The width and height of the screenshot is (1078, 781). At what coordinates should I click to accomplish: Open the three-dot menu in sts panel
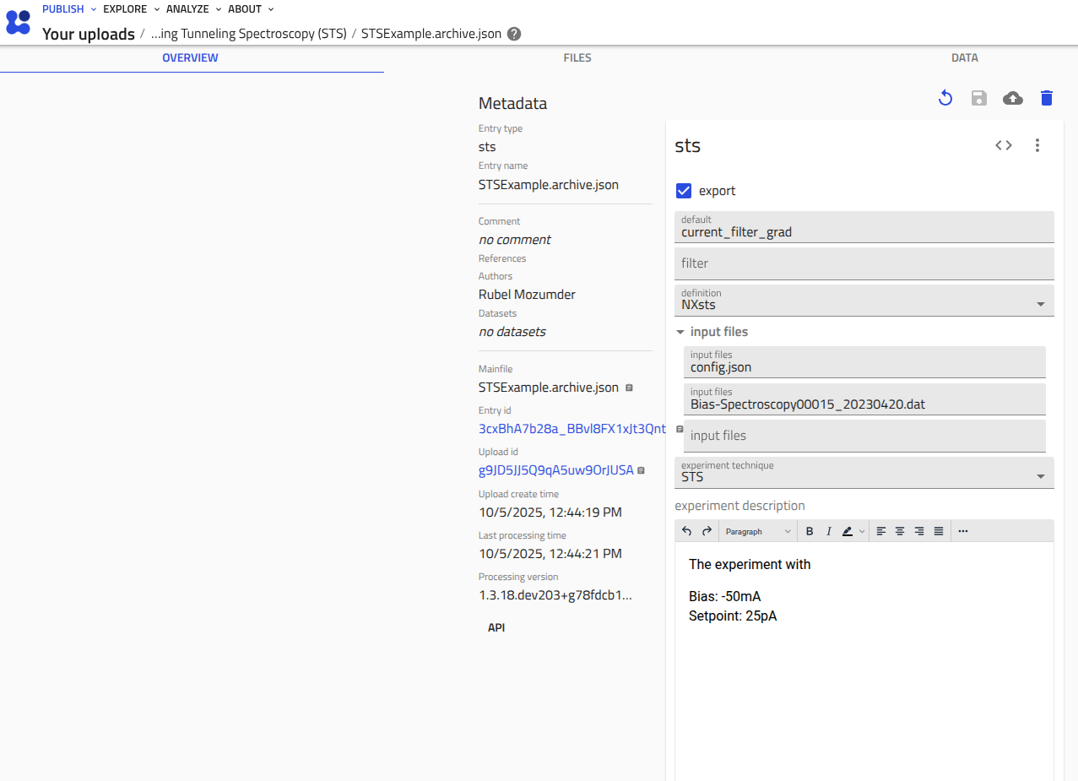pyautogui.click(x=1037, y=145)
